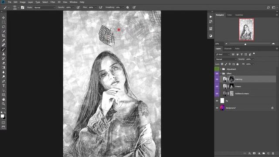Open the Image menu

tap(23, 2)
